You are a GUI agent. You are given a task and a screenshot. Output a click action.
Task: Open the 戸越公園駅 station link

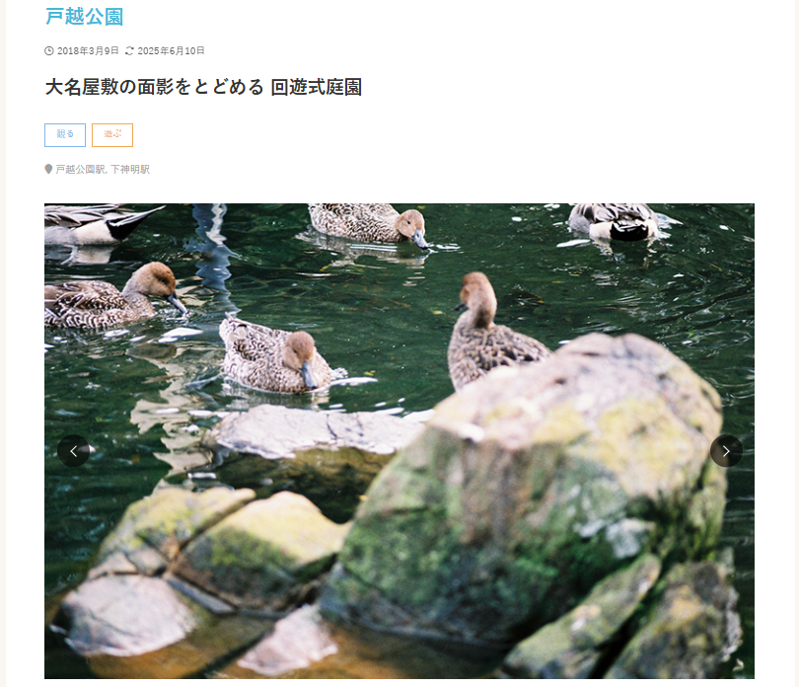[x=80, y=169]
